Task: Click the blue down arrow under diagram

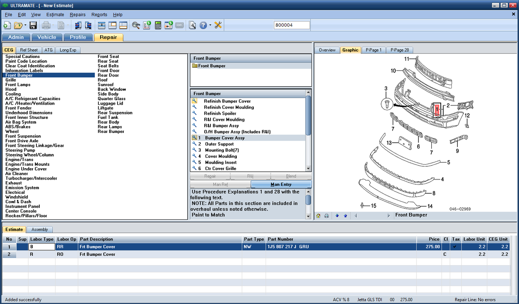Action: tap(337, 216)
